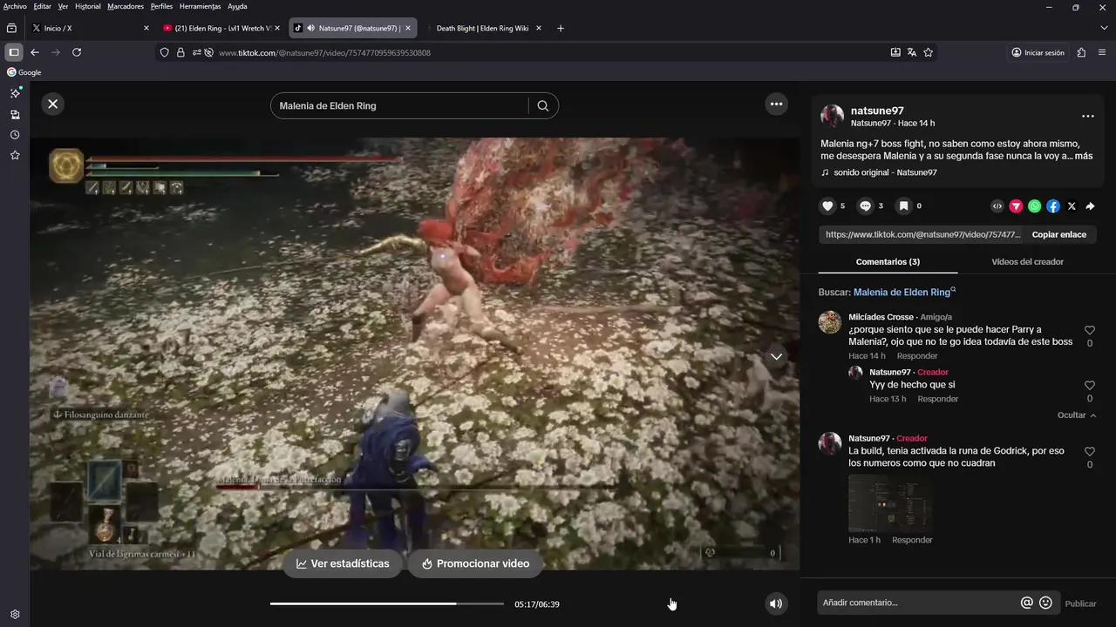Go to next video with down chevron
The height and width of the screenshot is (627, 1116).
coord(776,356)
